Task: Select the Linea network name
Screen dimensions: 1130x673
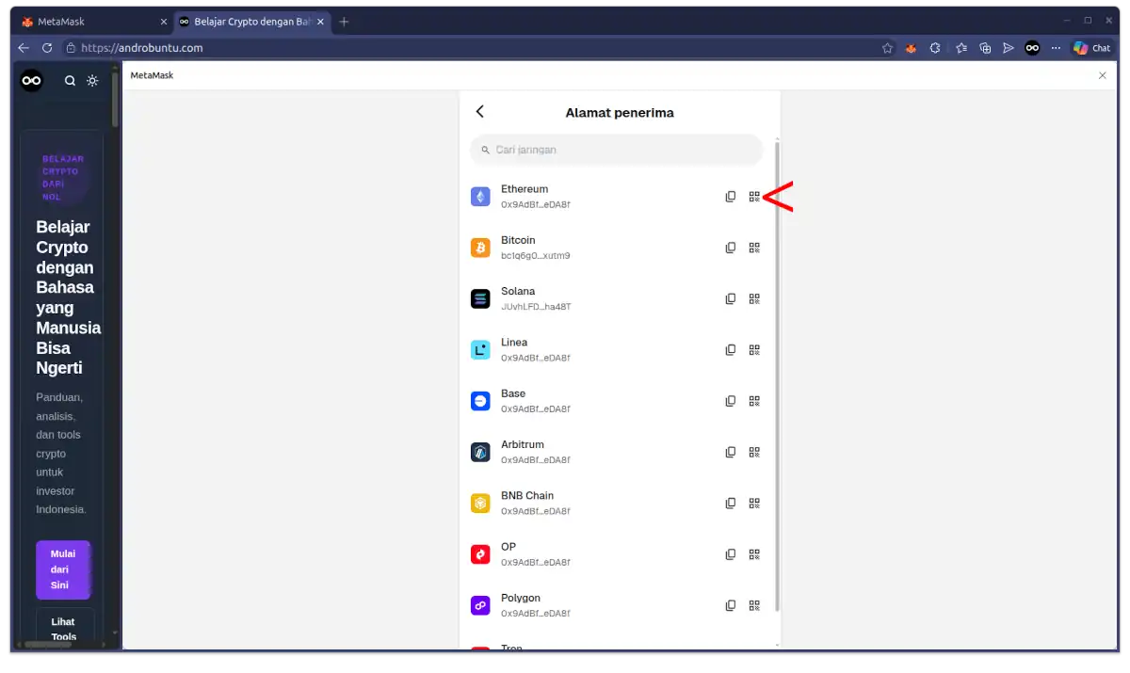Action: [514, 343]
